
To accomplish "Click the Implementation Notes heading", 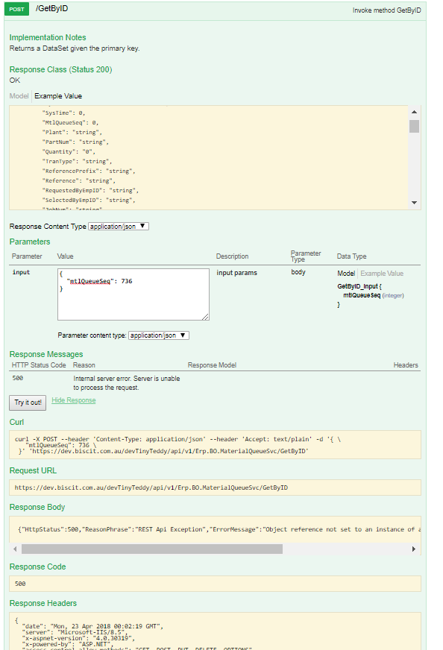I will point(48,37).
